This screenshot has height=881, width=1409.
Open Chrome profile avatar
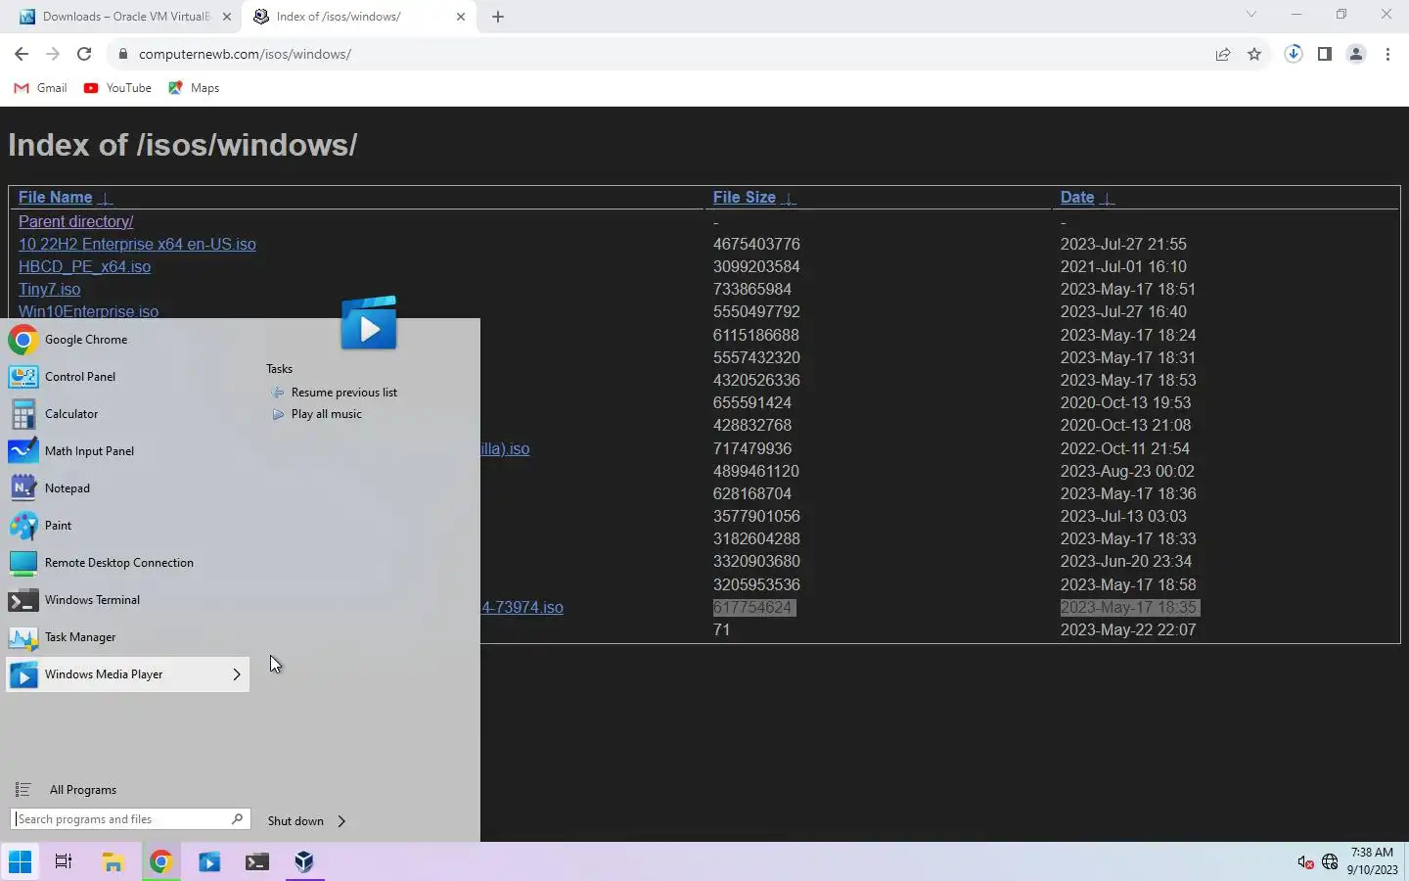(x=1356, y=55)
